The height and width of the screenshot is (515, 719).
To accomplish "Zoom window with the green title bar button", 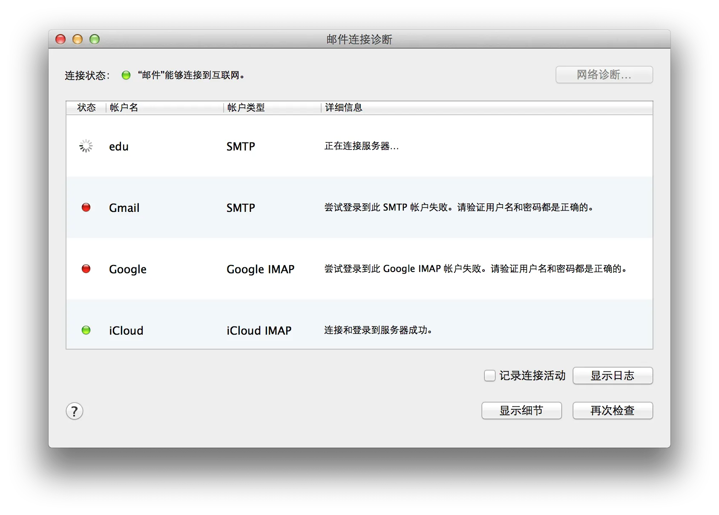I will (95, 39).
